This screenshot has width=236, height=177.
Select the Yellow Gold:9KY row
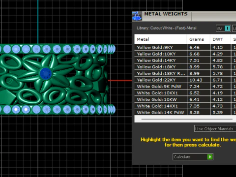(185, 47)
